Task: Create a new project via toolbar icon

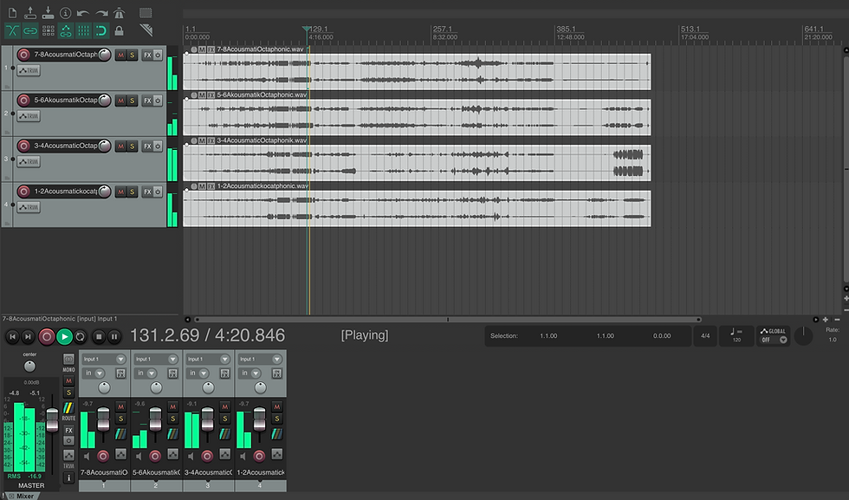Action: click(12, 12)
